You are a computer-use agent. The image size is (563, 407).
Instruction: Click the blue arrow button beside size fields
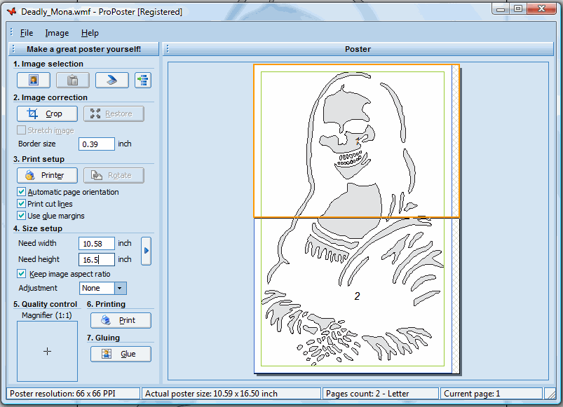point(146,251)
